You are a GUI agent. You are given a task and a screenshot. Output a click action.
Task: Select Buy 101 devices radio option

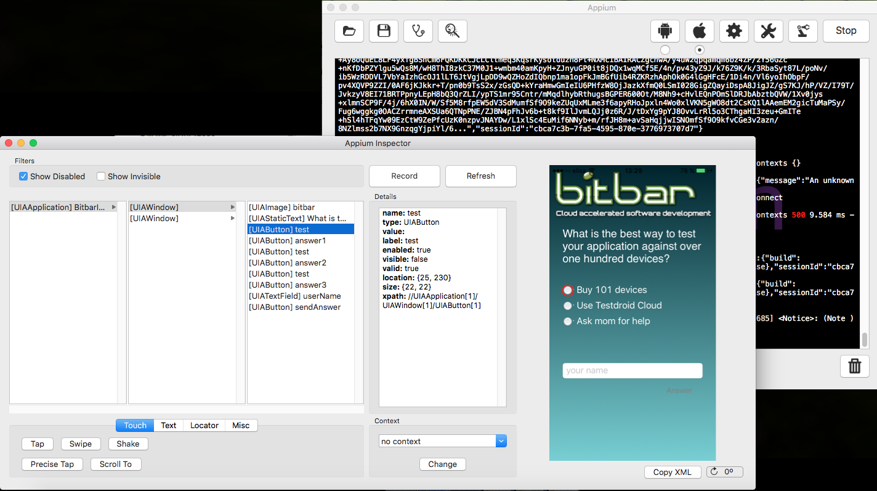coord(568,290)
